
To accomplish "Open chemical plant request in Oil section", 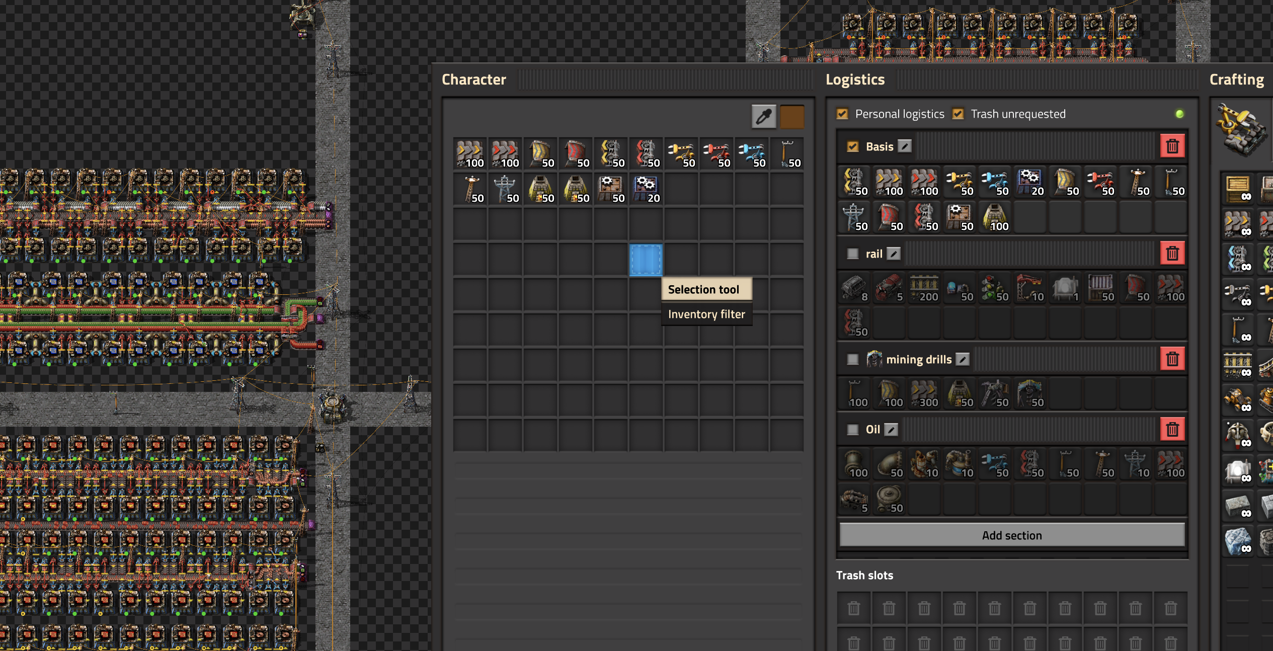I will point(960,463).
